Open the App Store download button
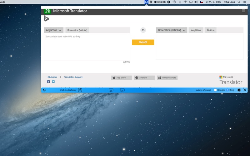Image resolution: width=250 pixels, height=156 pixels. tap(122, 78)
